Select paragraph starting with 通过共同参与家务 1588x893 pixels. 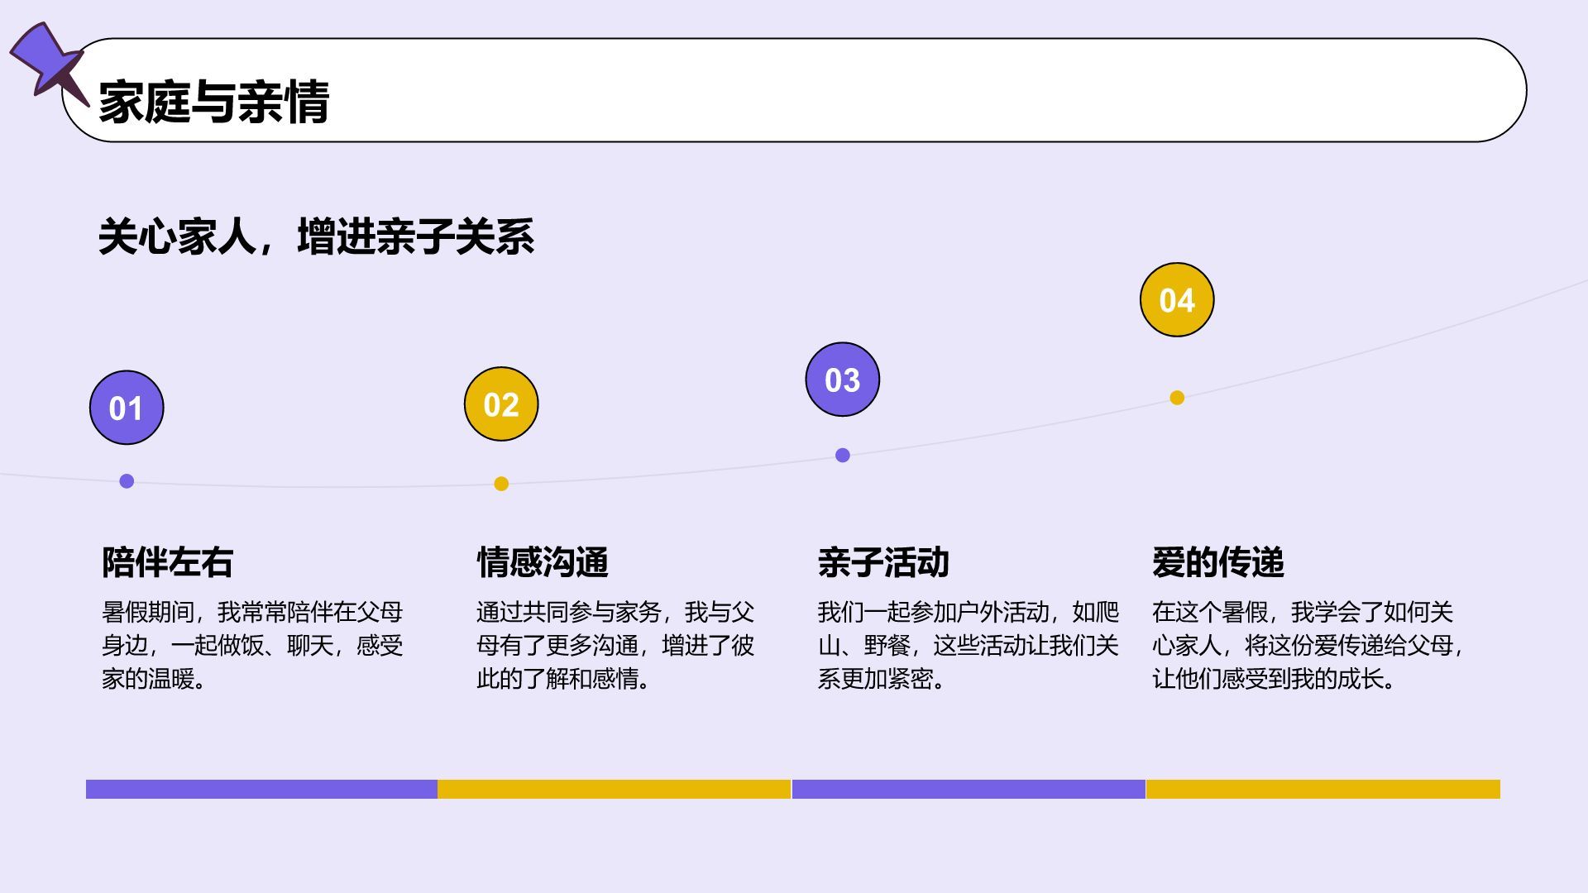(x=615, y=645)
